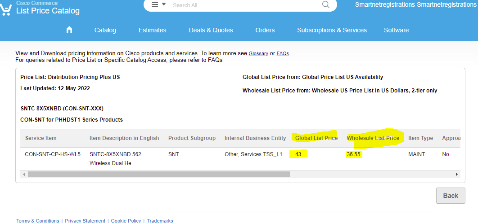
Task: Open the Cookie Policy link
Action: (x=126, y=221)
